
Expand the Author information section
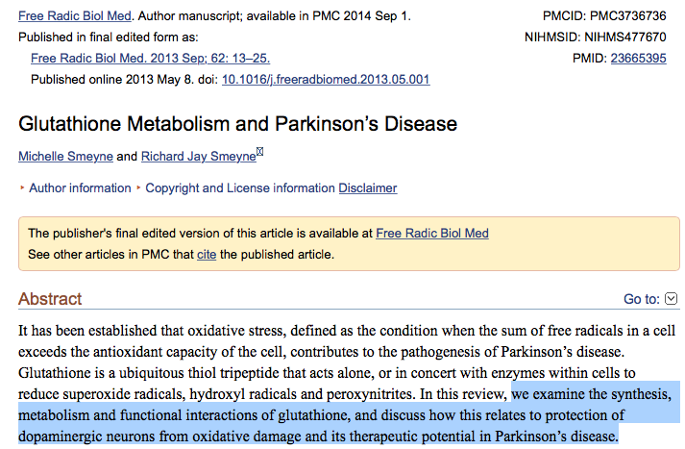tap(79, 188)
